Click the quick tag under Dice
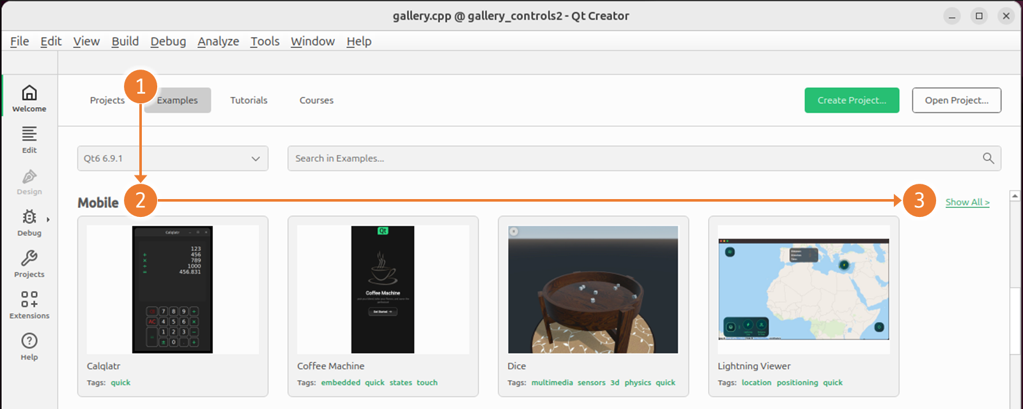The image size is (1023, 409). (x=665, y=383)
